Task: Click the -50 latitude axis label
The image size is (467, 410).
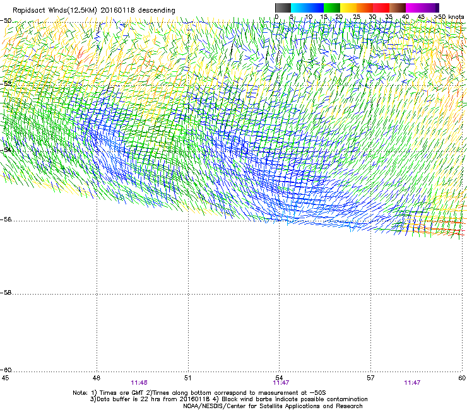Action: coord(6,21)
